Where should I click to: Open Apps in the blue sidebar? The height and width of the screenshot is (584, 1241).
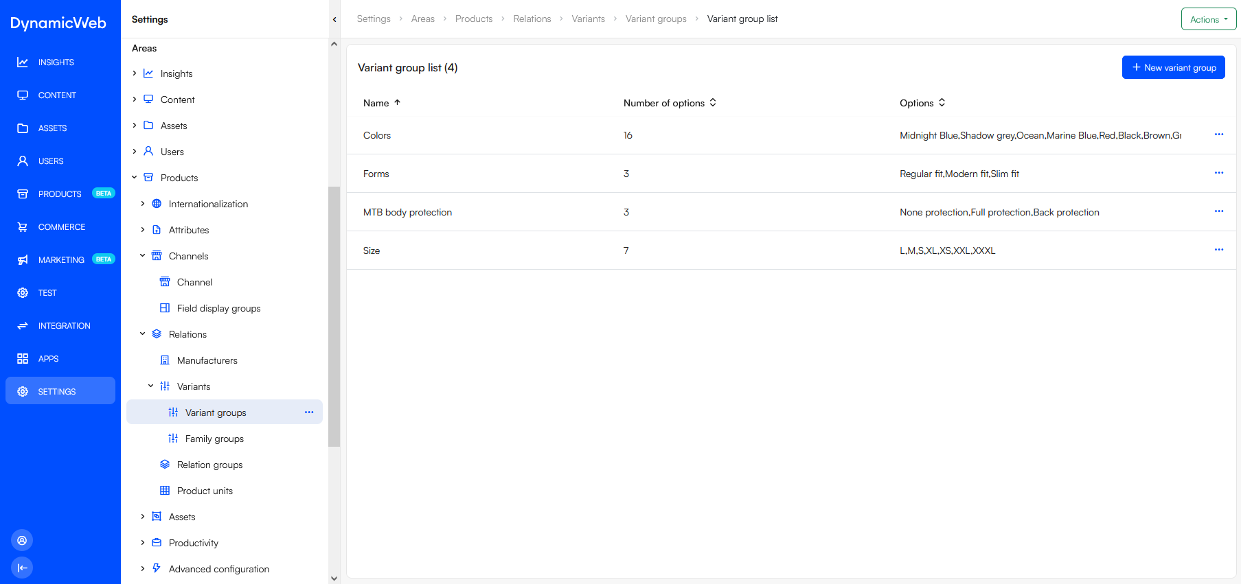[60, 359]
